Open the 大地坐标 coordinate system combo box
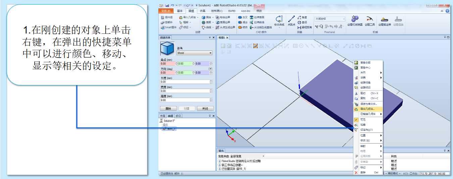453x179 pixels. 330,19
